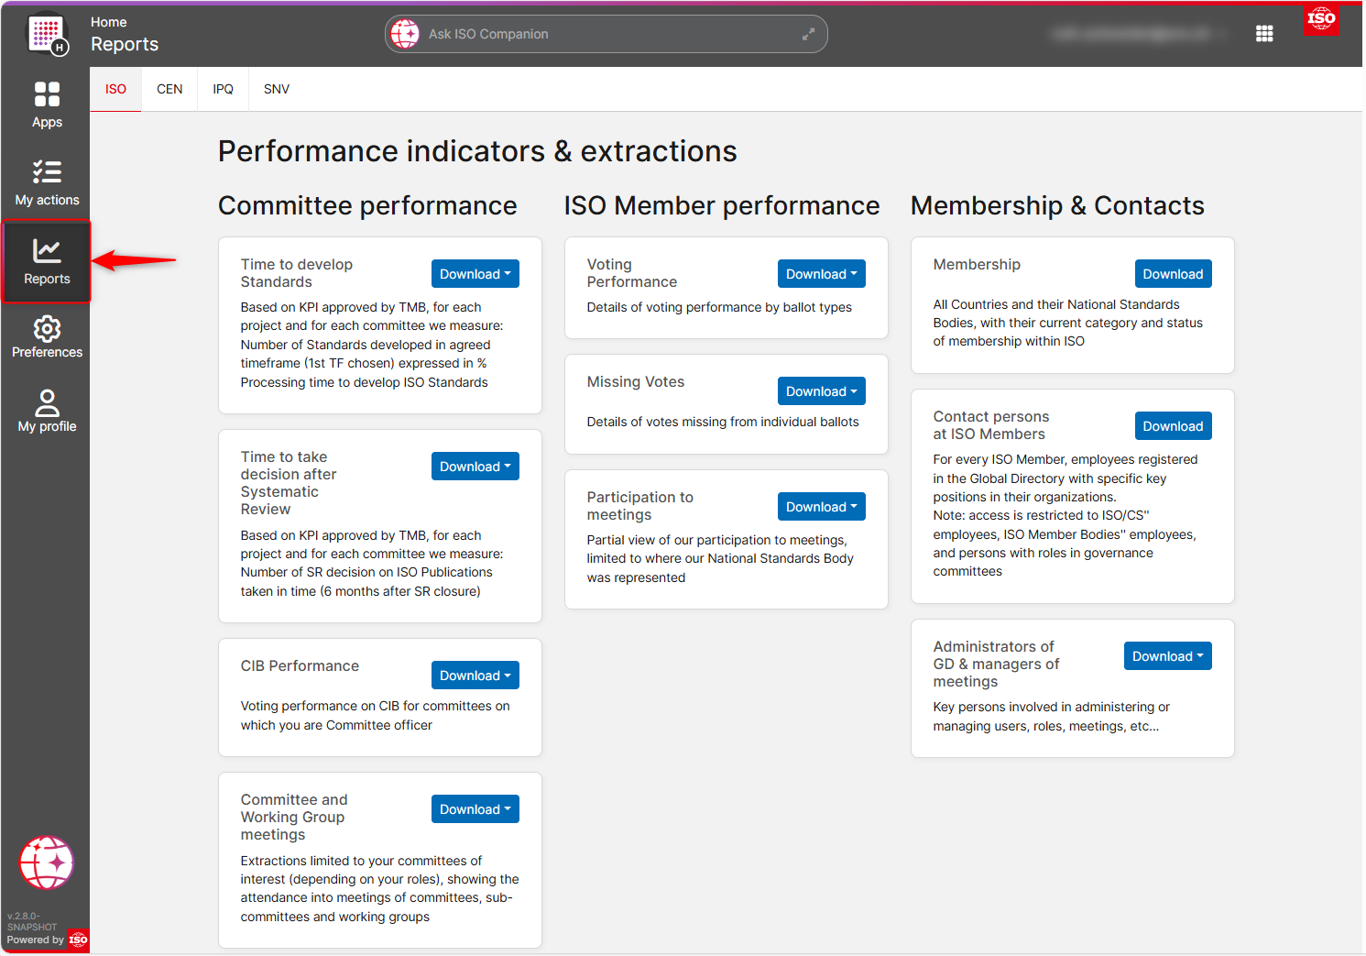Image resolution: width=1366 pixels, height=956 pixels.
Task: Open My profile in the sidebar
Action: (47, 411)
